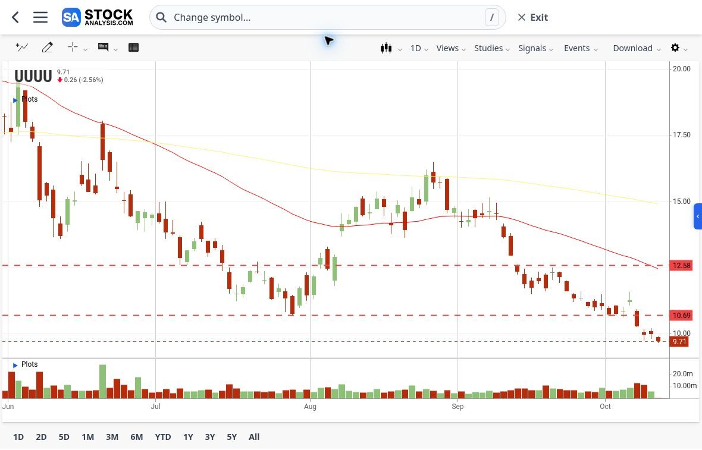The height and width of the screenshot is (450, 702).
Task: Switch chart range to 6M
Action: click(137, 437)
